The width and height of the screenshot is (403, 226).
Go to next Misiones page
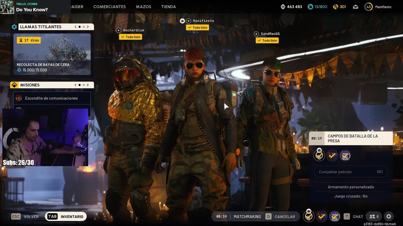88,85
